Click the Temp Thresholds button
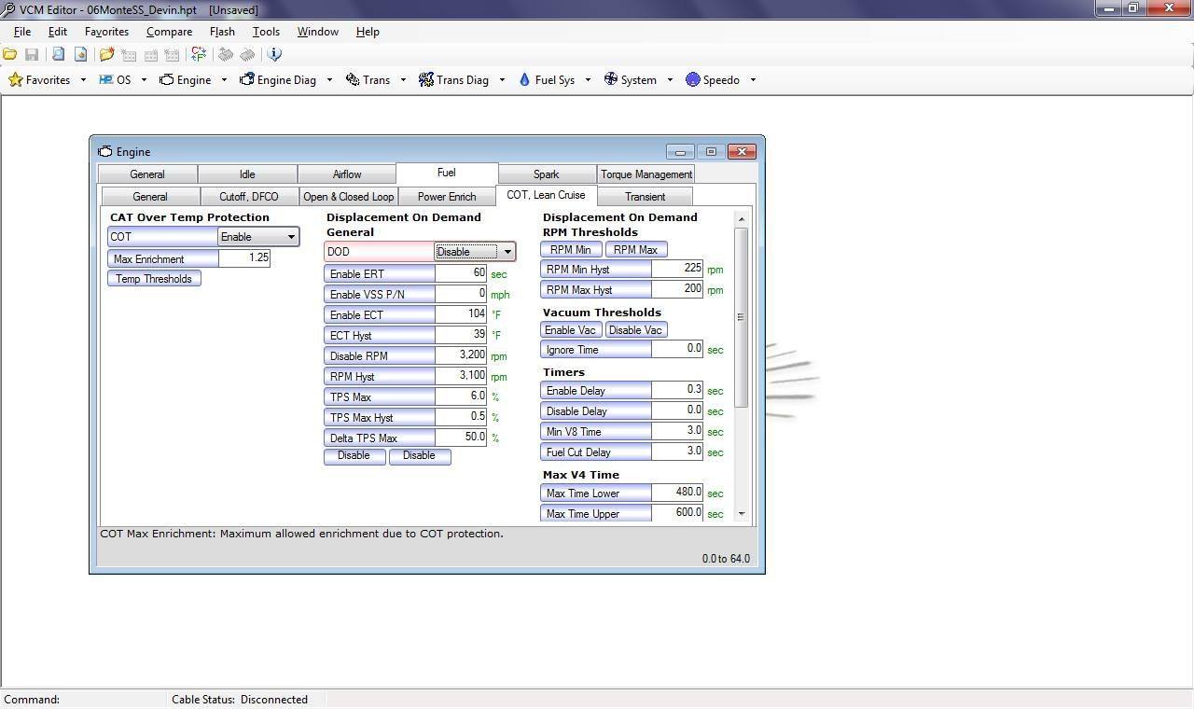Viewport: 1194px width, 709px height. 154,279
